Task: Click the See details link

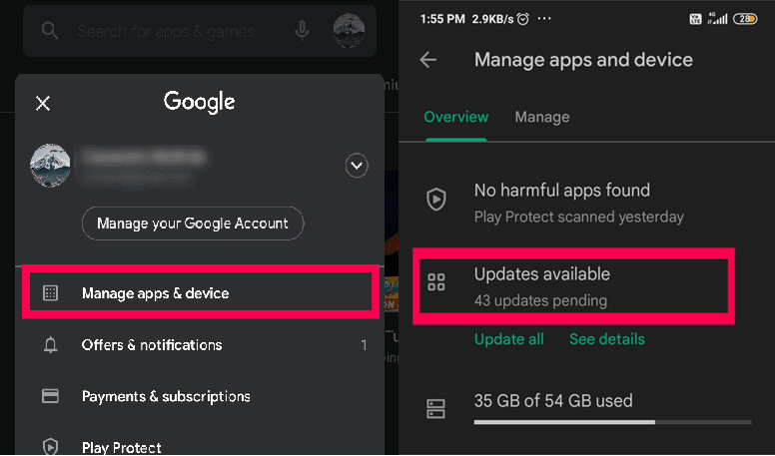Action: click(607, 339)
